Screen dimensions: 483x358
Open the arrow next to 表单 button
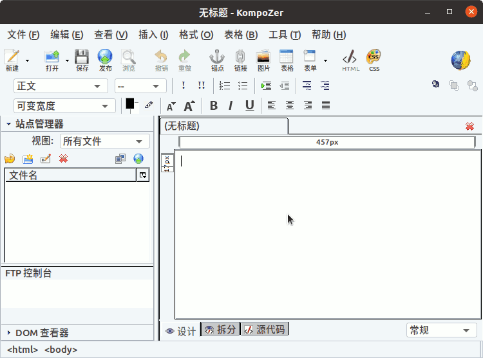pos(325,60)
